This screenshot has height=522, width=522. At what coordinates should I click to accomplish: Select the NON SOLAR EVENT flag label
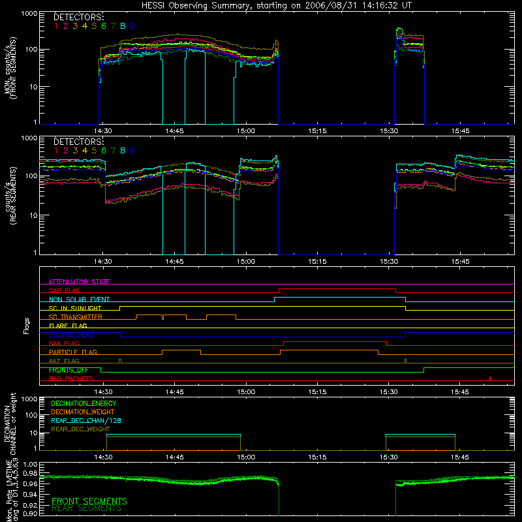point(79,299)
